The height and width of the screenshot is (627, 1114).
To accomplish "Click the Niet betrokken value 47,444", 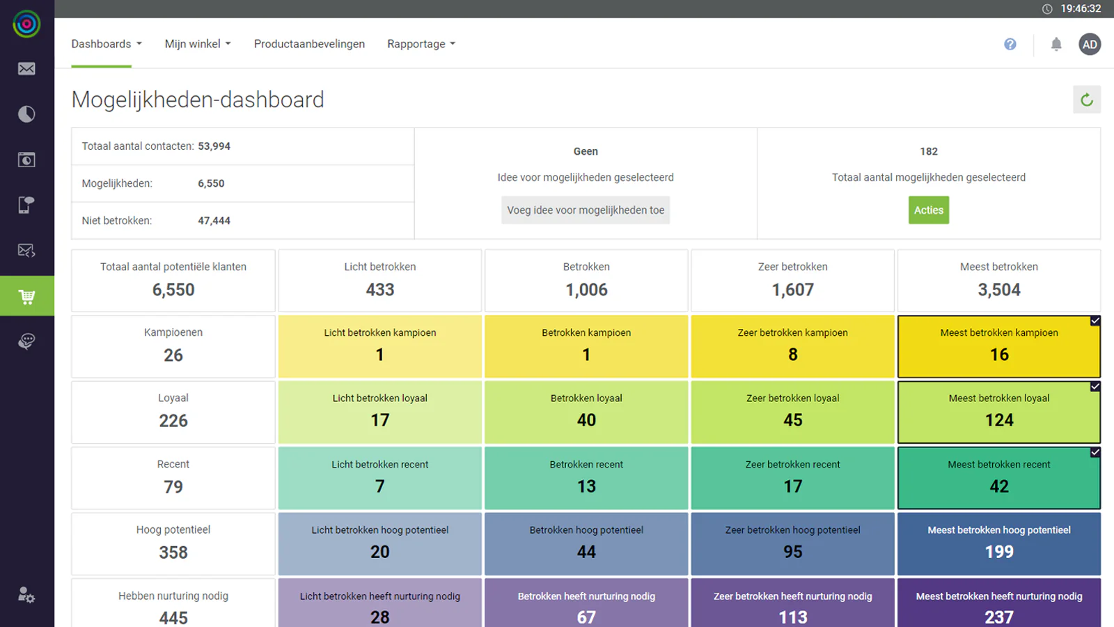I will (x=214, y=221).
